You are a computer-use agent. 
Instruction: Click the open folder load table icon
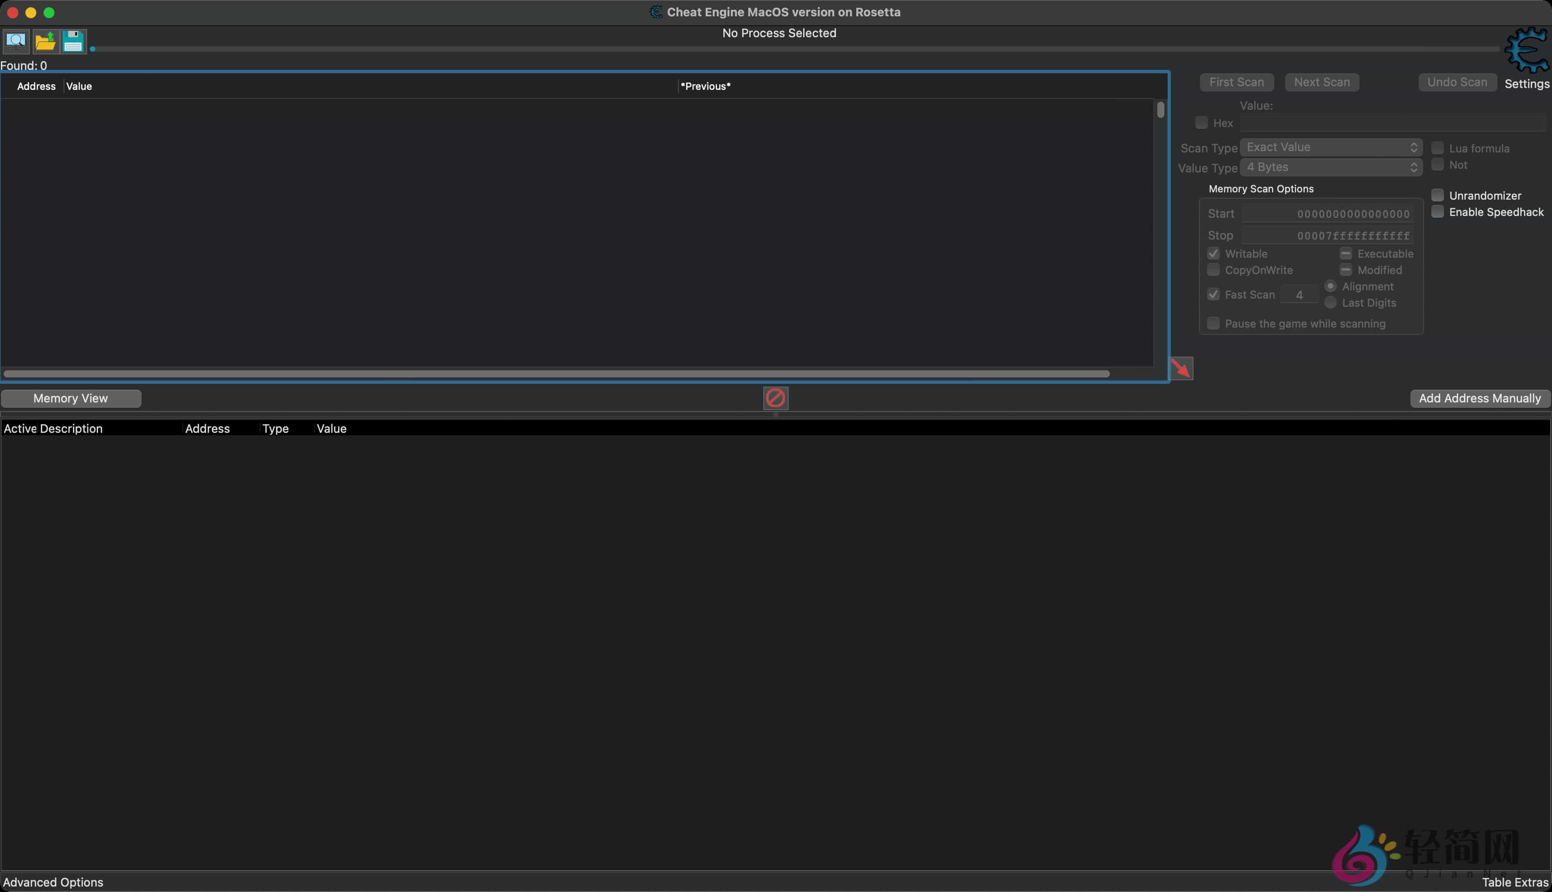pyautogui.click(x=45, y=41)
